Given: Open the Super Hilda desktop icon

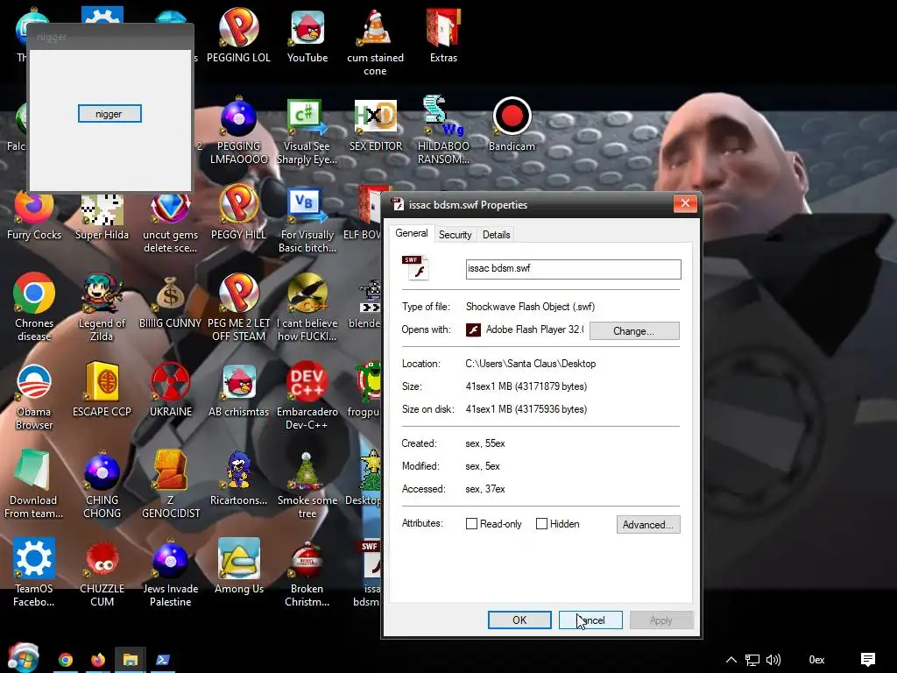Looking at the screenshot, I should click(102, 217).
